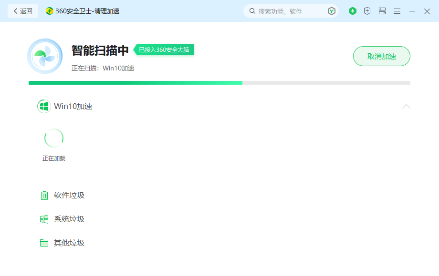Click the fan scanning icon
This screenshot has height=276, width=439.
[x=45, y=56]
